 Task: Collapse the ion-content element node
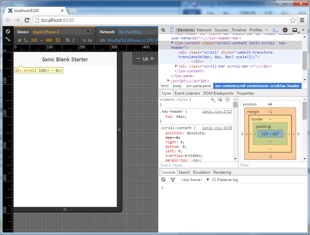coord(172,43)
